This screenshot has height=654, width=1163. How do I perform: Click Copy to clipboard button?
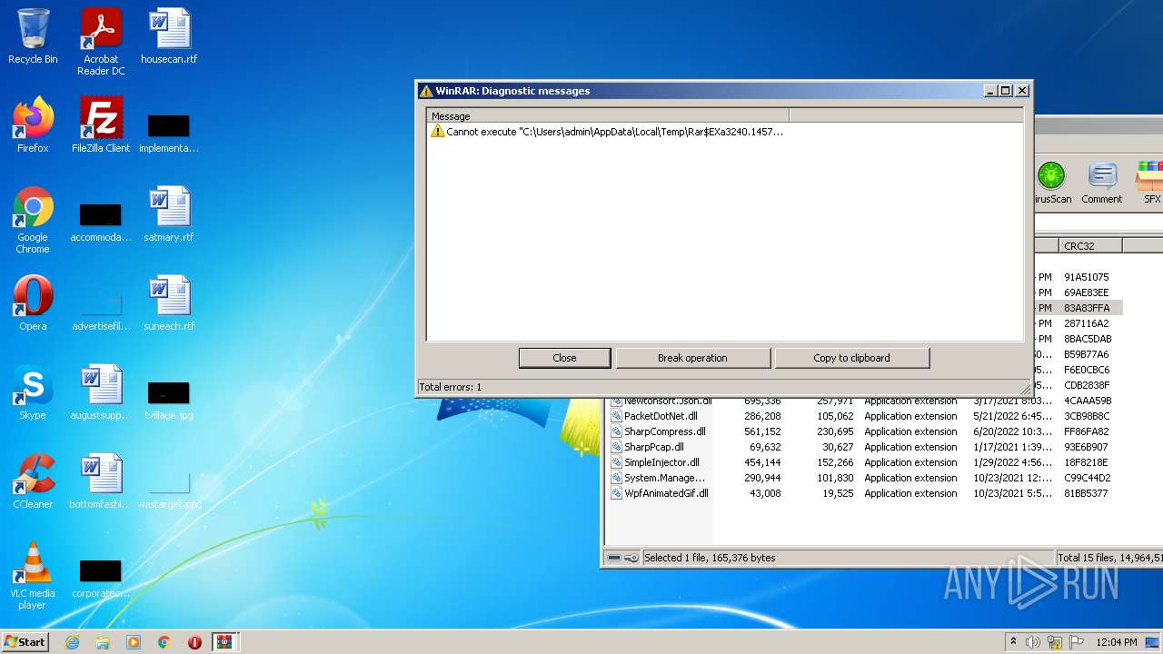[851, 358]
